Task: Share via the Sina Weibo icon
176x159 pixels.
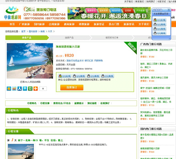Action: pyautogui.click(x=14, y=88)
